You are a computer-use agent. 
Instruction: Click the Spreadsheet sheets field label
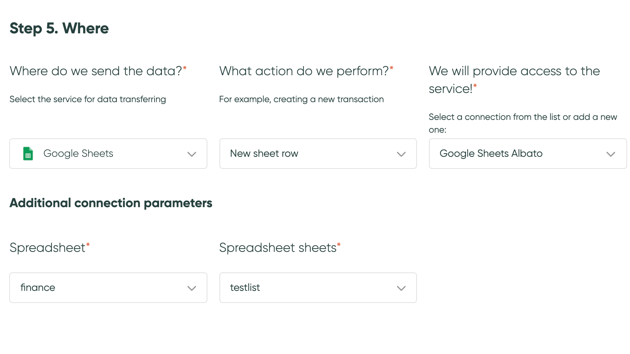coord(280,248)
